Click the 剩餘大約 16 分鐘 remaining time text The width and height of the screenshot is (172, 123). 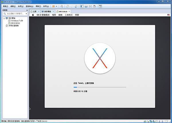80,91
